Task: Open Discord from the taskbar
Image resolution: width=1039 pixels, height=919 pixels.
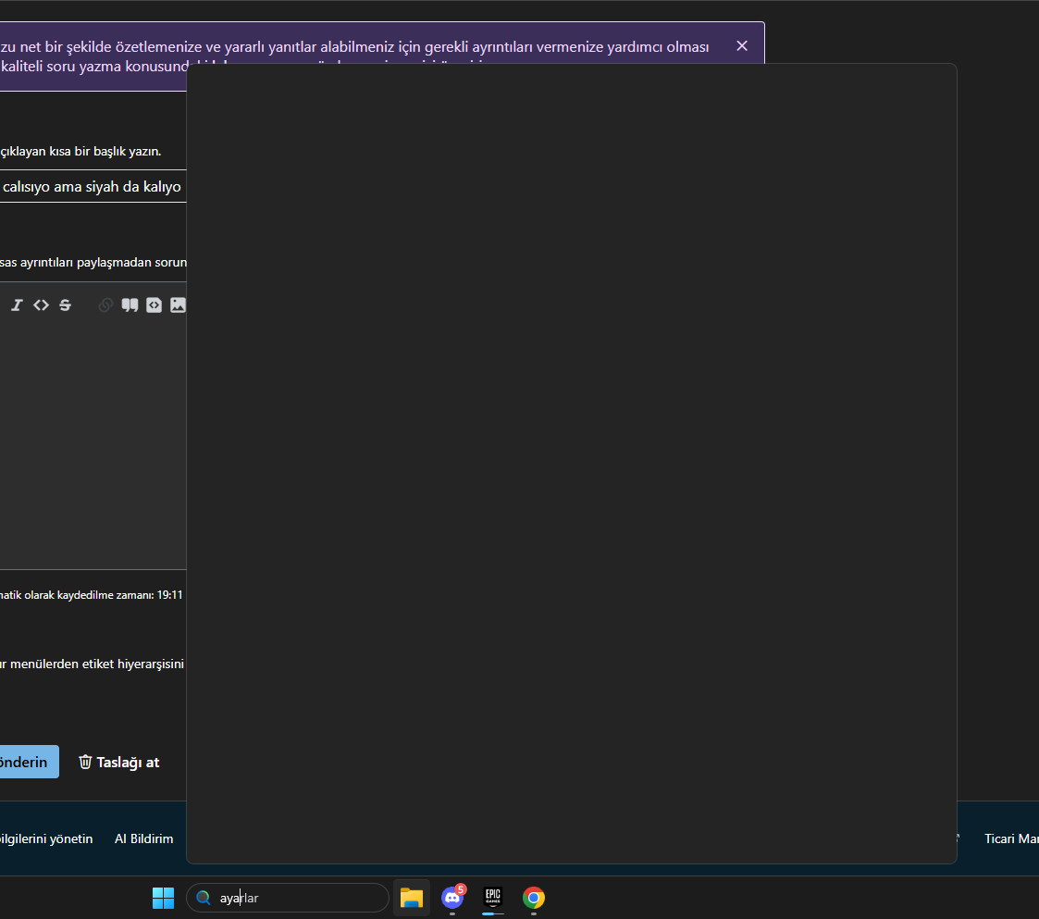Action: [x=452, y=898]
